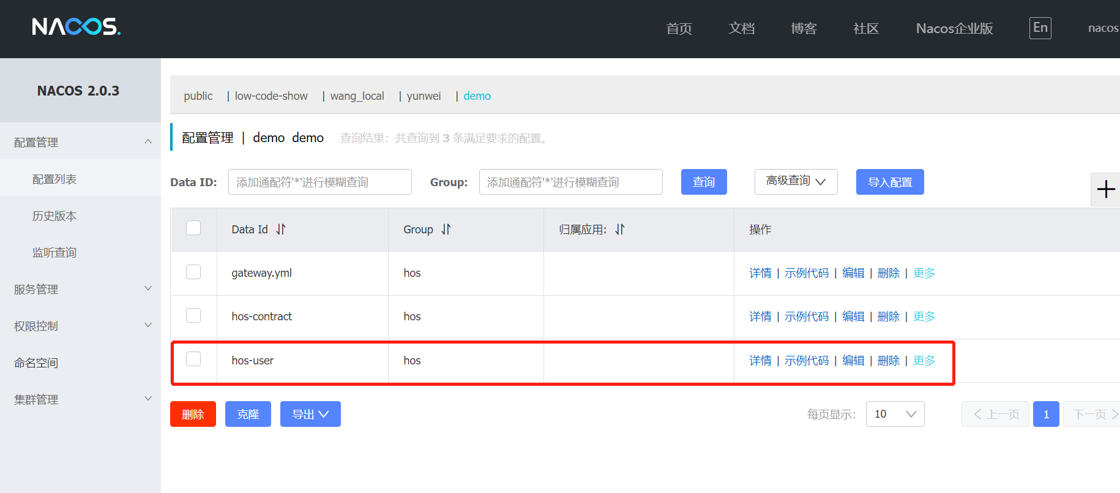Screen dimensions: 1120x493
Task: Click 编辑 for hos-user
Action: tap(853, 361)
